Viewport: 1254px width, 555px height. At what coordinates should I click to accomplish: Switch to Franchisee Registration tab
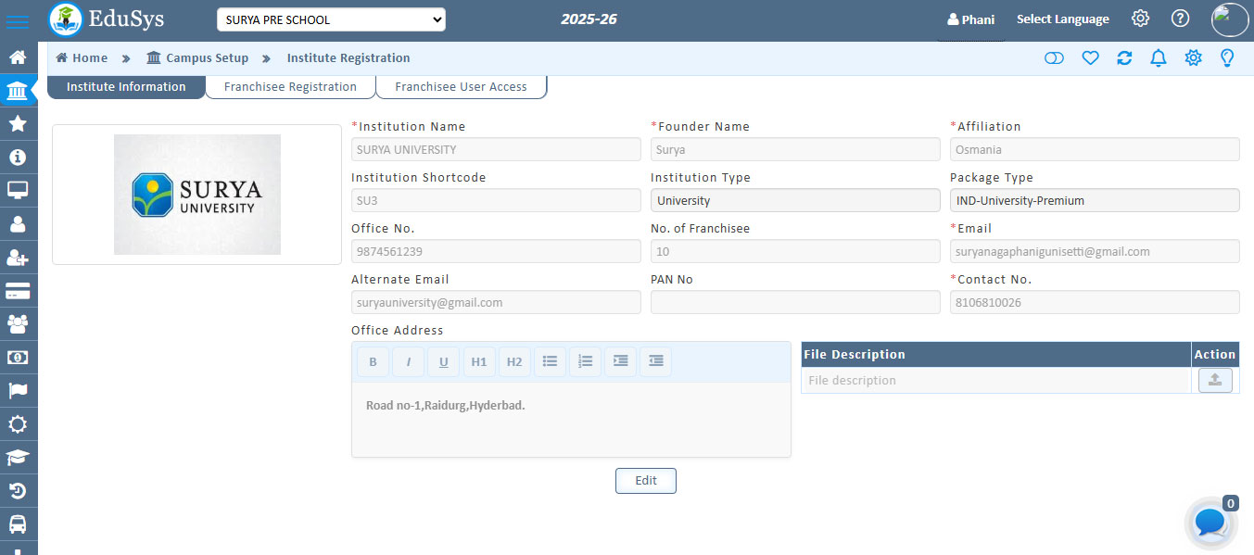(290, 87)
